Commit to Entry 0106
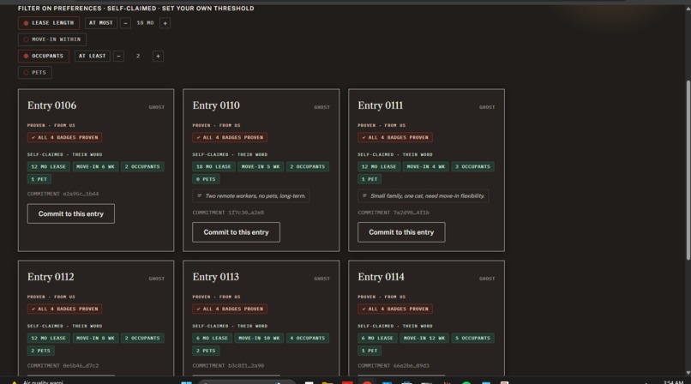The width and height of the screenshot is (691, 384). pyautogui.click(x=71, y=213)
